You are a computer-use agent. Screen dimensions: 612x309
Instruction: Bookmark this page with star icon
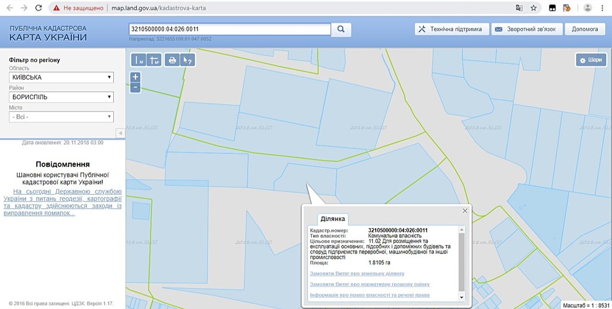point(534,8)
